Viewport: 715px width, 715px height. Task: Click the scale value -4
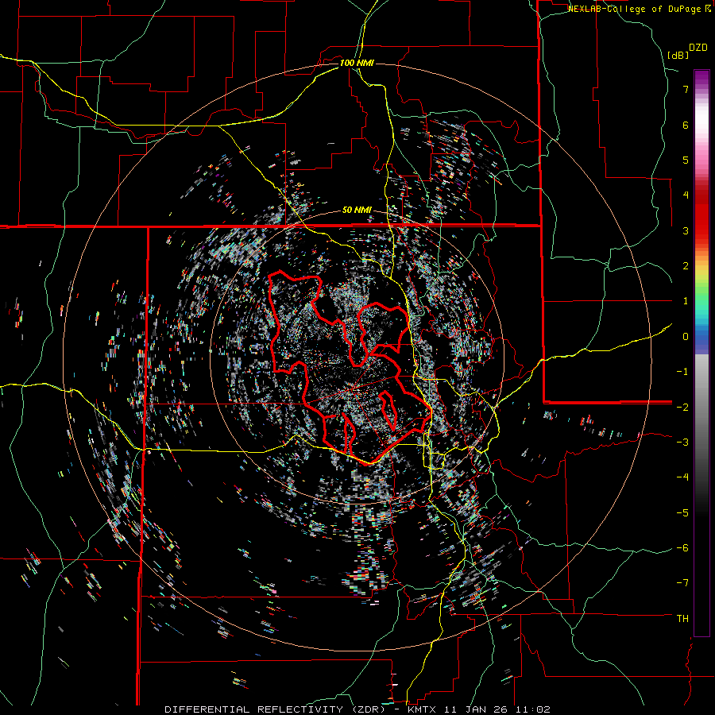point(682,477)
